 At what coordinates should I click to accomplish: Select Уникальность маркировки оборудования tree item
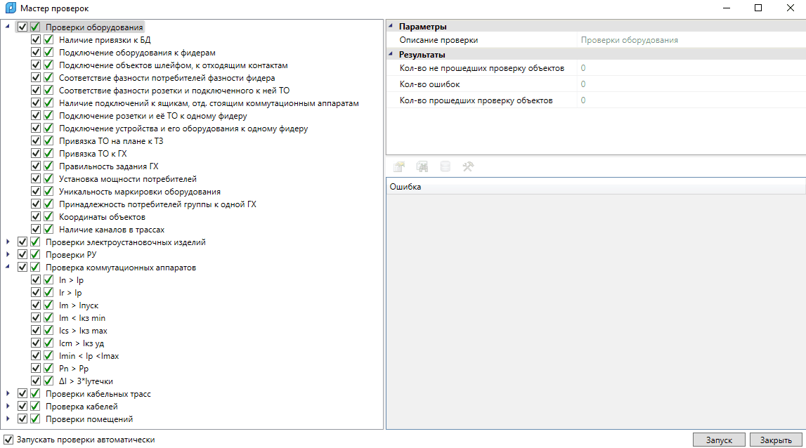(x=139, y=192)
